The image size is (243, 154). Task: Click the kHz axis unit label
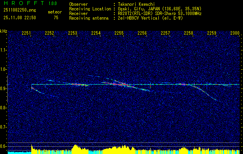(3, 31)
